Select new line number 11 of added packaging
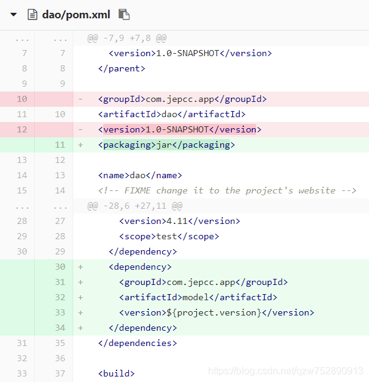This screenshot has height=382, width=369. point(60,145)
